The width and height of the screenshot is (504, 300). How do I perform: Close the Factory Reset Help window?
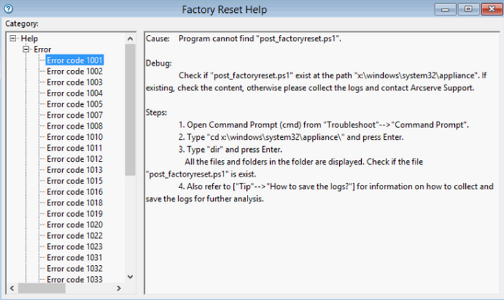pos(492,9)
